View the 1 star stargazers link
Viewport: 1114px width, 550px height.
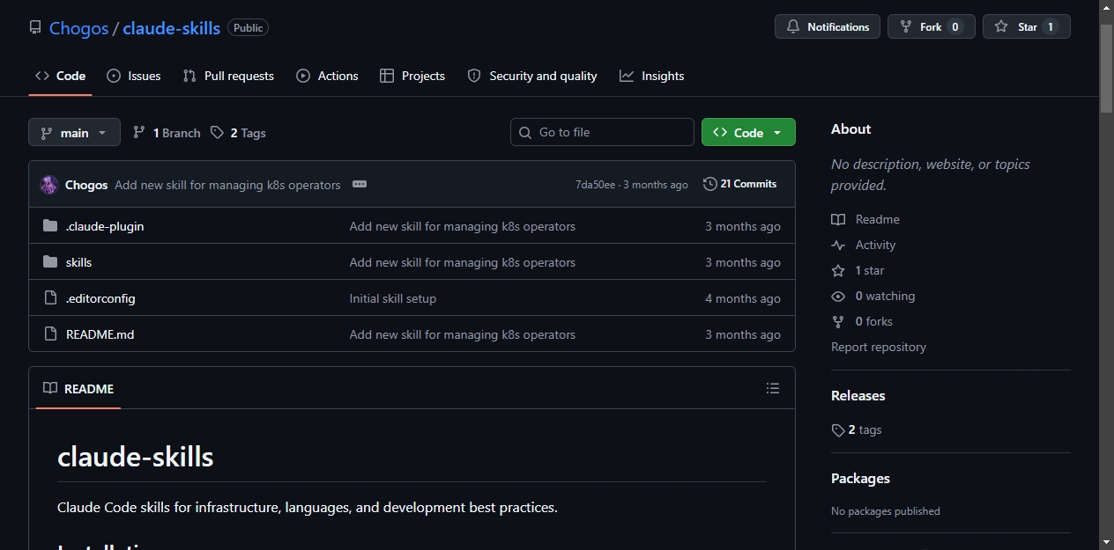click(x=858, y=270)
